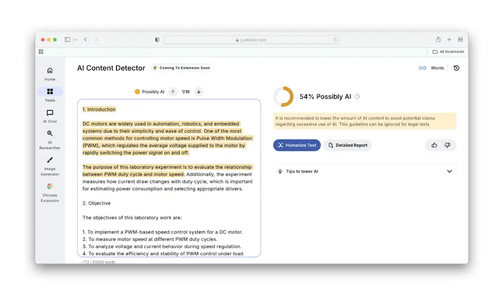Viewport: 503px width, 305px height.
Task: Open Chrome Extension page
Action: (x=50, y=192)
